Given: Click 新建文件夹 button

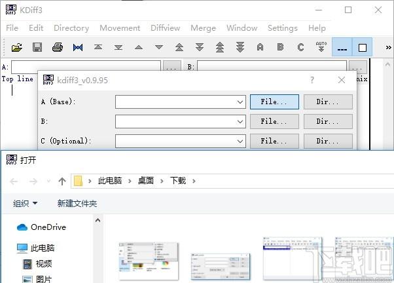Looking at the screenshot, I should coord(77,203).
